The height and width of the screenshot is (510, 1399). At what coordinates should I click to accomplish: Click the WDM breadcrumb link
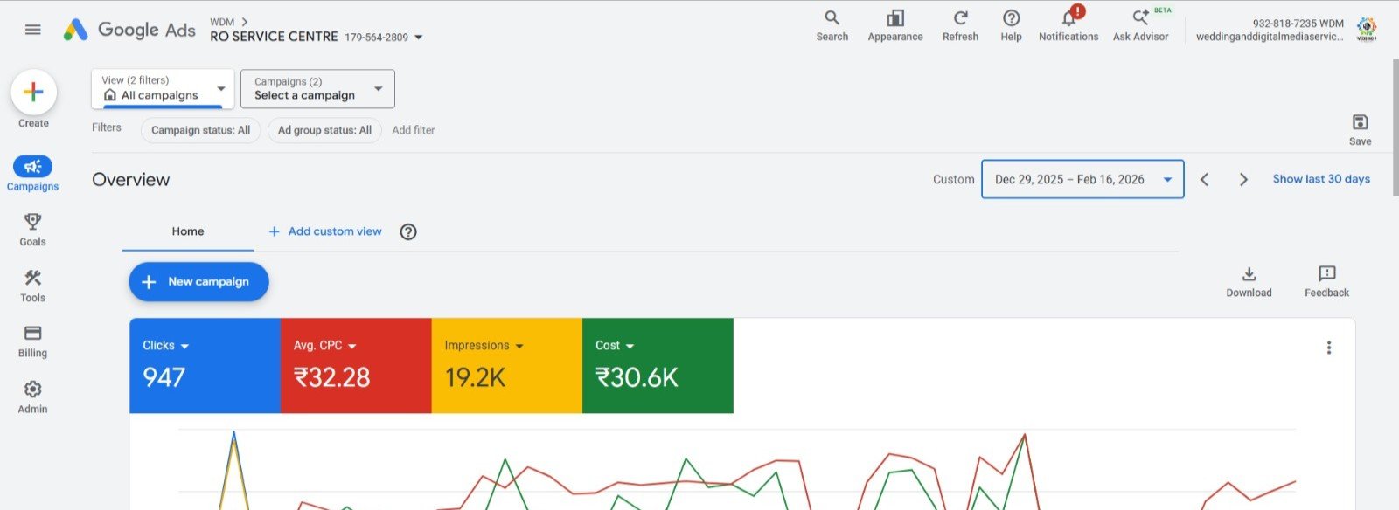coord(222,22)
